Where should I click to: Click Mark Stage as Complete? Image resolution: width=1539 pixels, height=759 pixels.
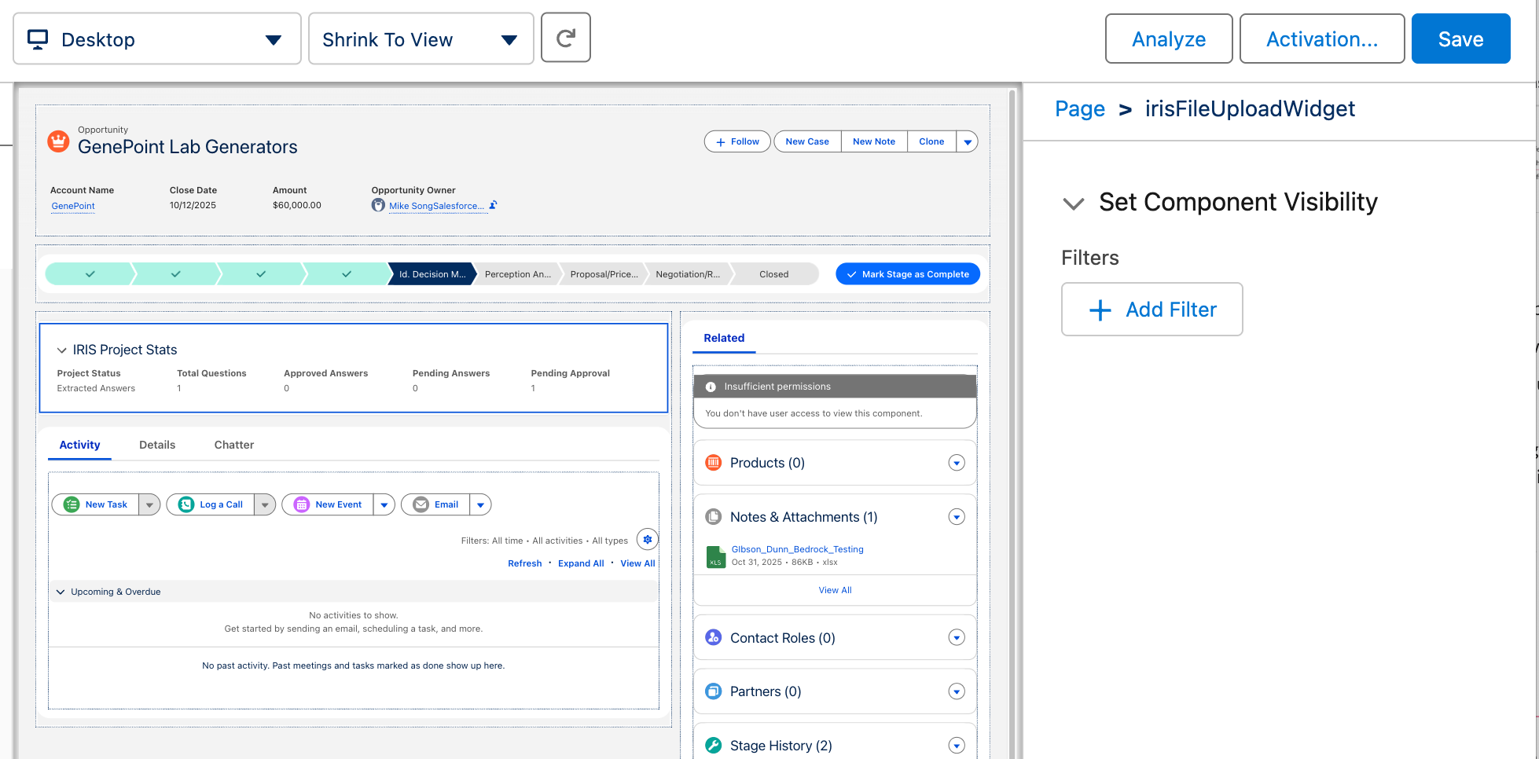click(908, 274)
